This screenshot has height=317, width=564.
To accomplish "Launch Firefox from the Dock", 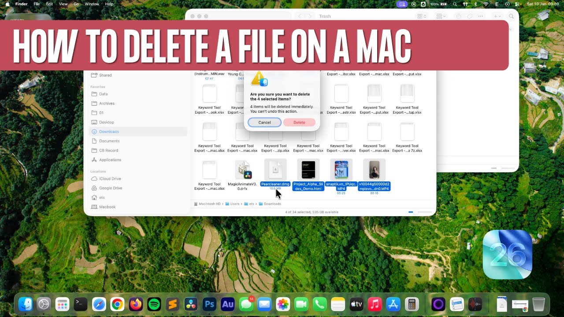I will (x=136, y=304).
